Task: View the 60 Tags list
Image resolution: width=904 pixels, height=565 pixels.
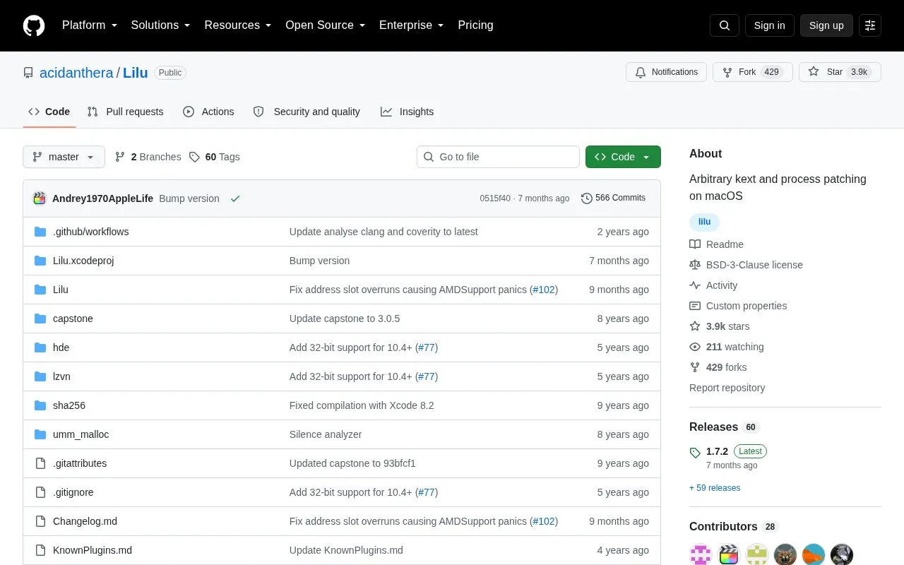Action: click(215, 157)
